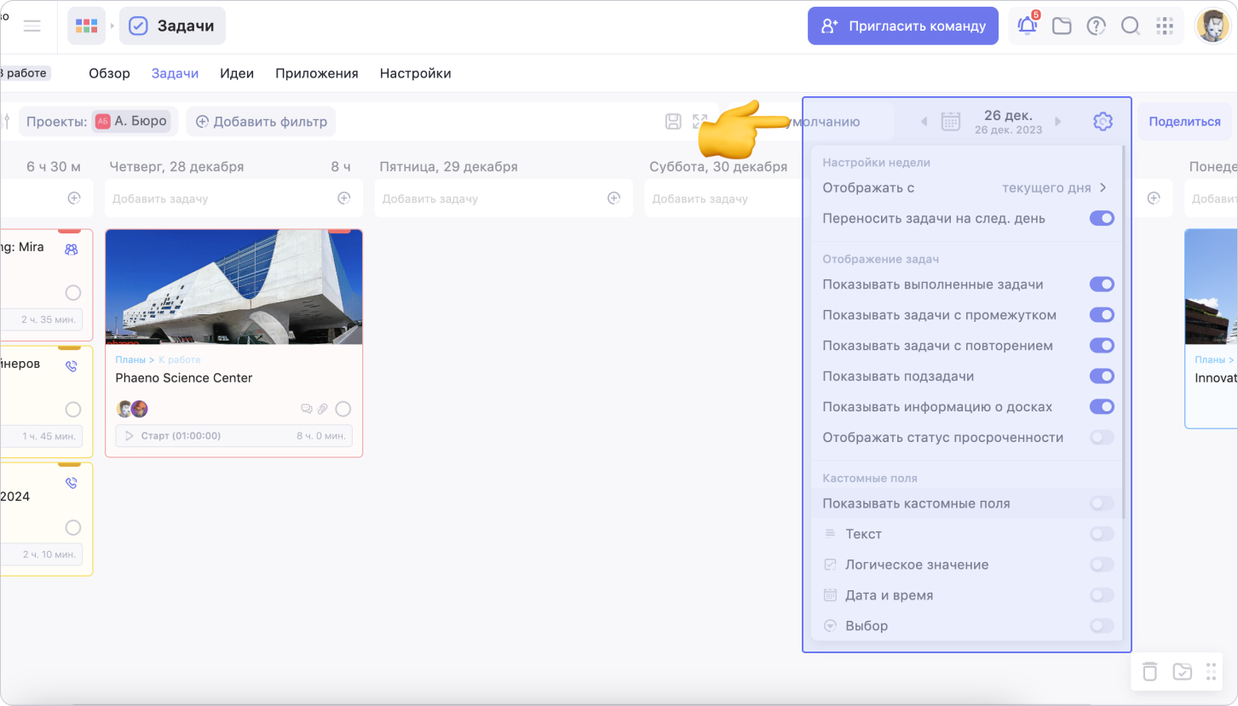The image size is (1238, 706).
Task: Click the search magnifier icon
Action: click(1130, 26)
